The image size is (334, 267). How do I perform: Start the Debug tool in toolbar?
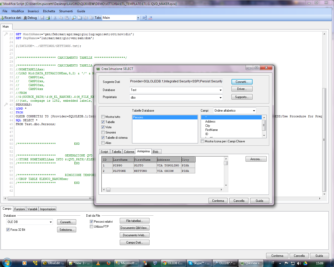[30, 18]
